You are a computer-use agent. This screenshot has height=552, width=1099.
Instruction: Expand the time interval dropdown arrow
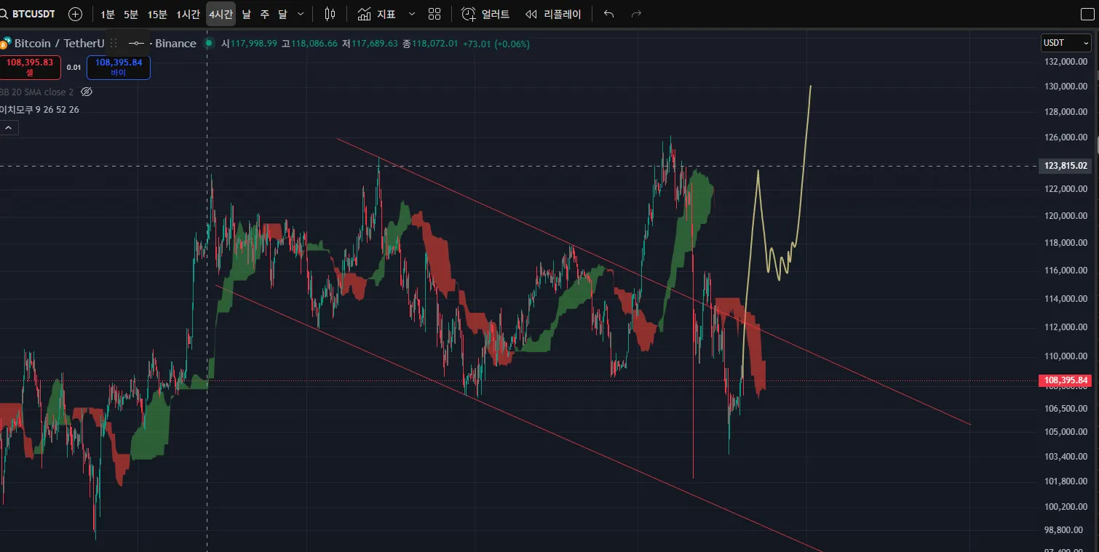pyautogui.click(x=301, y=14)
